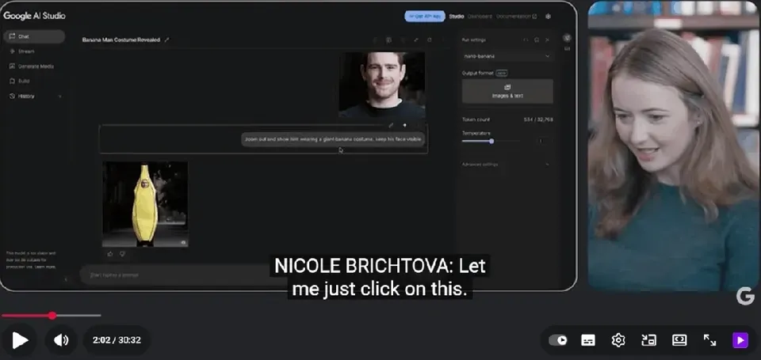Screen dimensions: 761x360
Task: Mute the video with the speaker icon
Action: [61, 340]
